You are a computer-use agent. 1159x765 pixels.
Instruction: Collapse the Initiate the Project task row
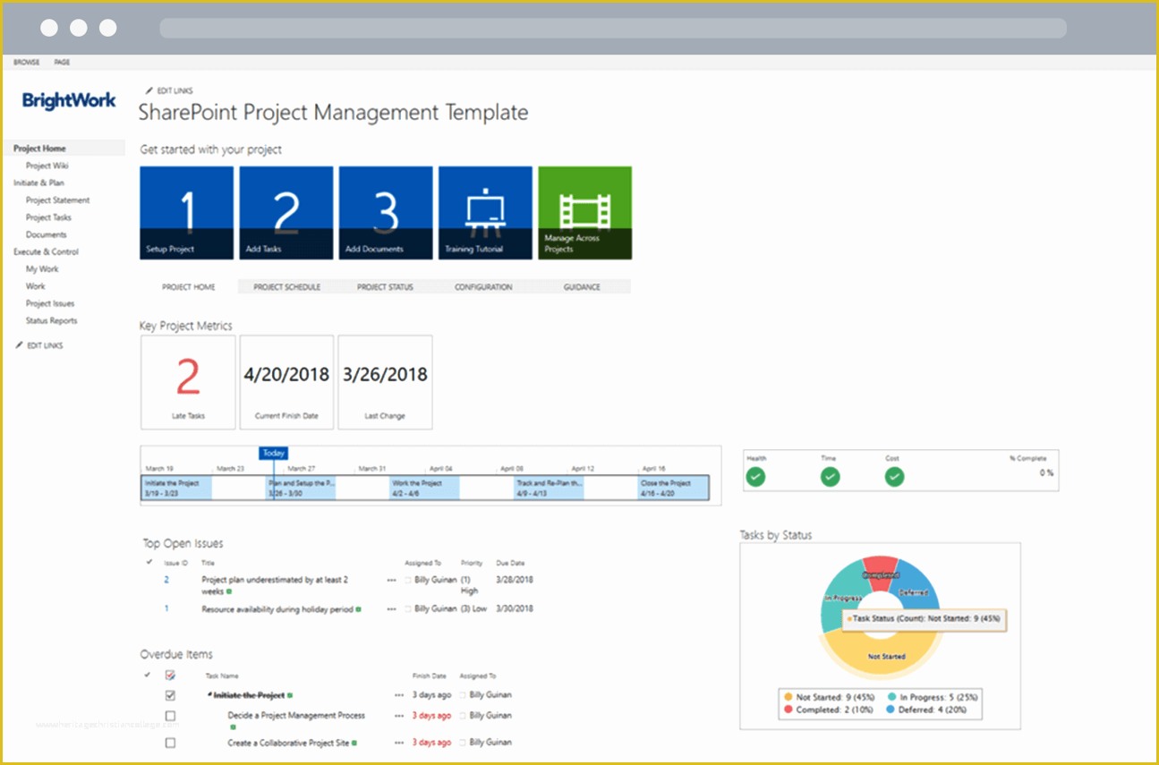(x=209, y=695)
